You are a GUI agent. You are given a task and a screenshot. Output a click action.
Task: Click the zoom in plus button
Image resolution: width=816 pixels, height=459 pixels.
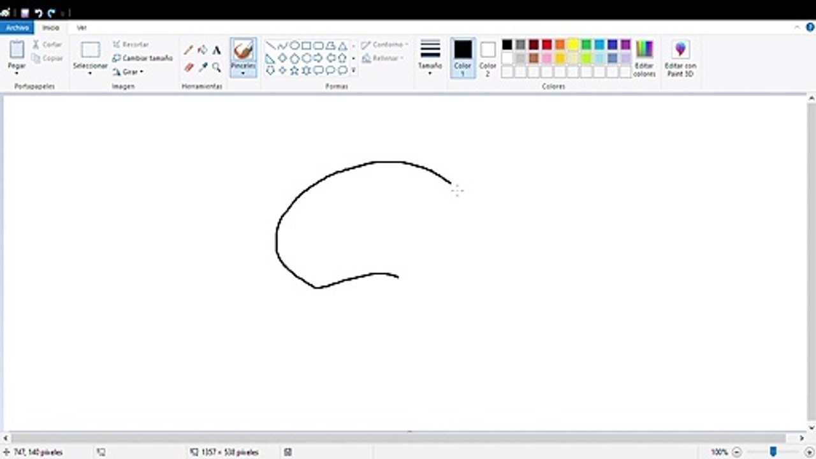point(810,452)
